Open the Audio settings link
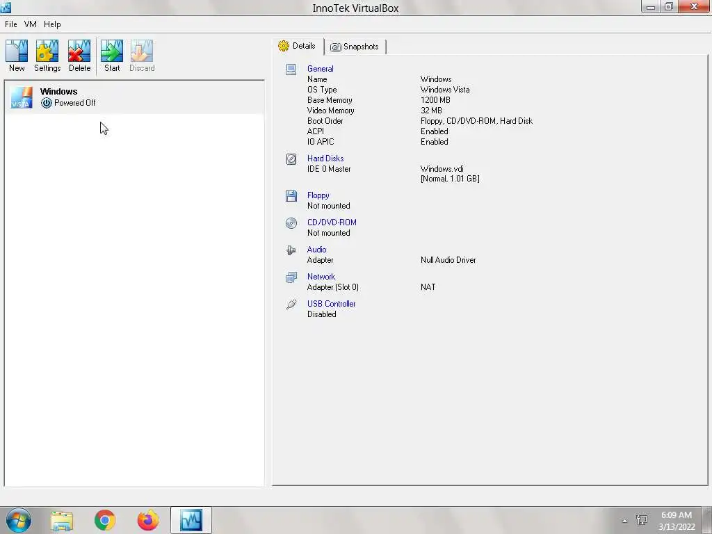 (x=316, y=250)
